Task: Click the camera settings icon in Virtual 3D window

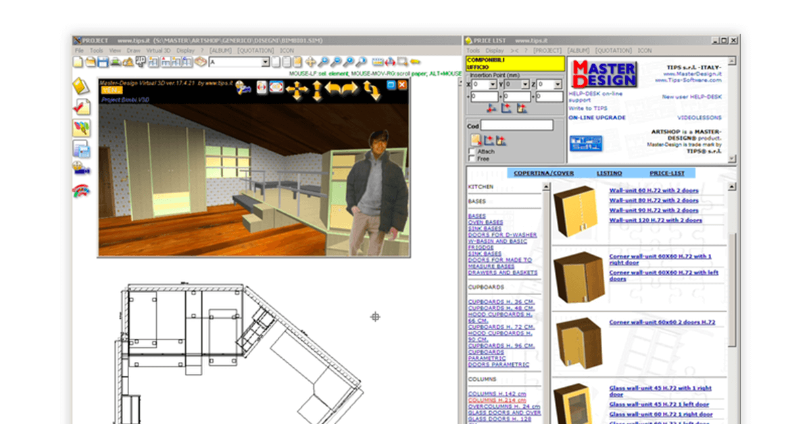Action: 242,87
